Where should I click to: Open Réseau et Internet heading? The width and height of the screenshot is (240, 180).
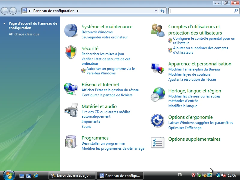[x=100, y=85]
